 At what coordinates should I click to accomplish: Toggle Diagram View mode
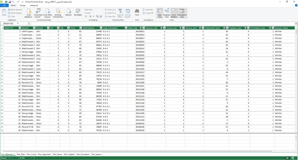tap(167, 13)
